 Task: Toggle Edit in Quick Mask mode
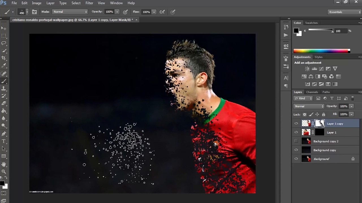(4, 193)
